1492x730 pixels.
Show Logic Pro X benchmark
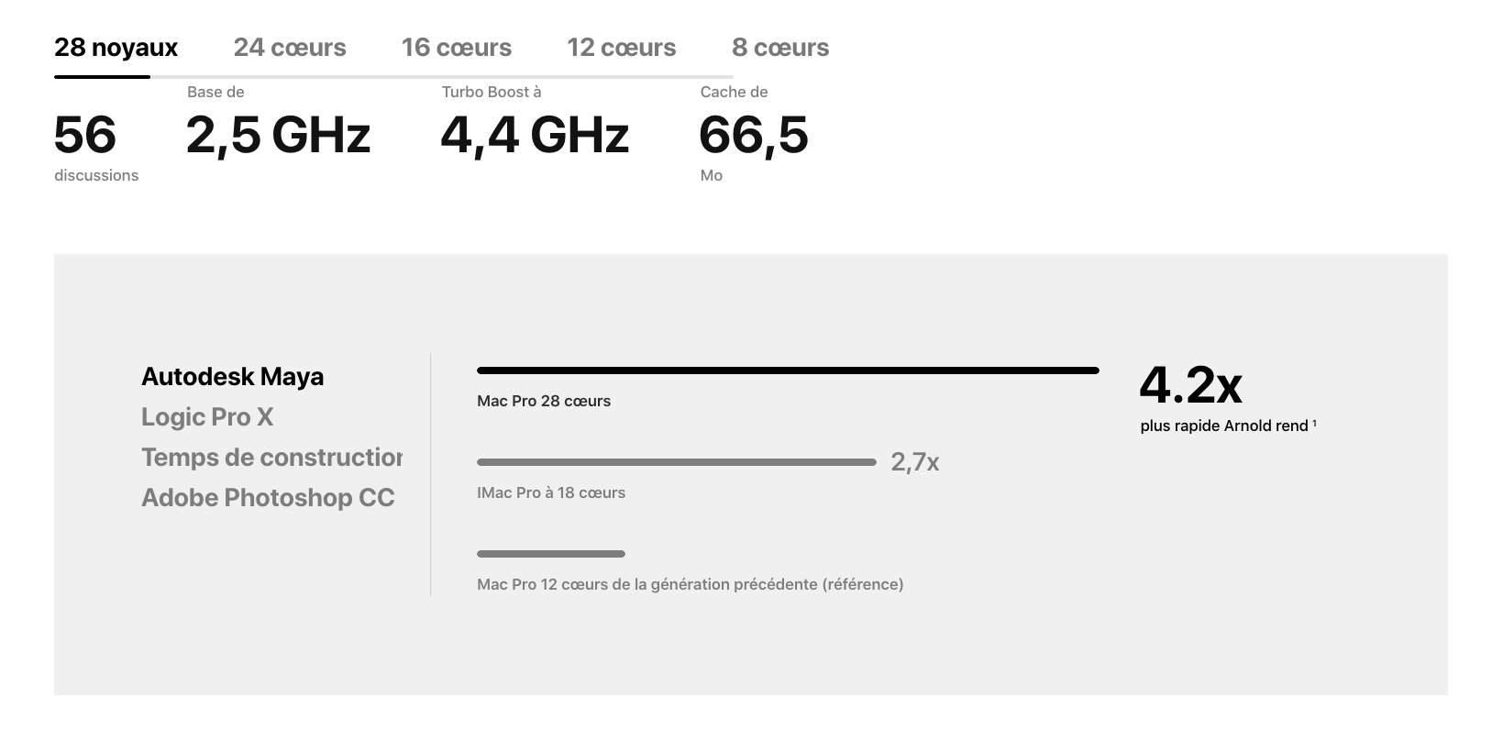(207, 417)
